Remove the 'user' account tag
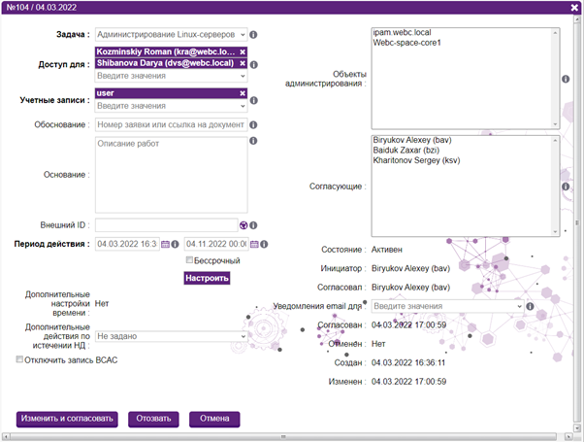 point(243,94)
